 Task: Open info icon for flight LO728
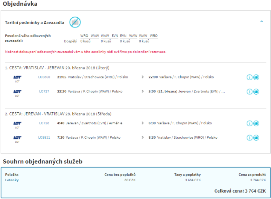tap(249, 123)
